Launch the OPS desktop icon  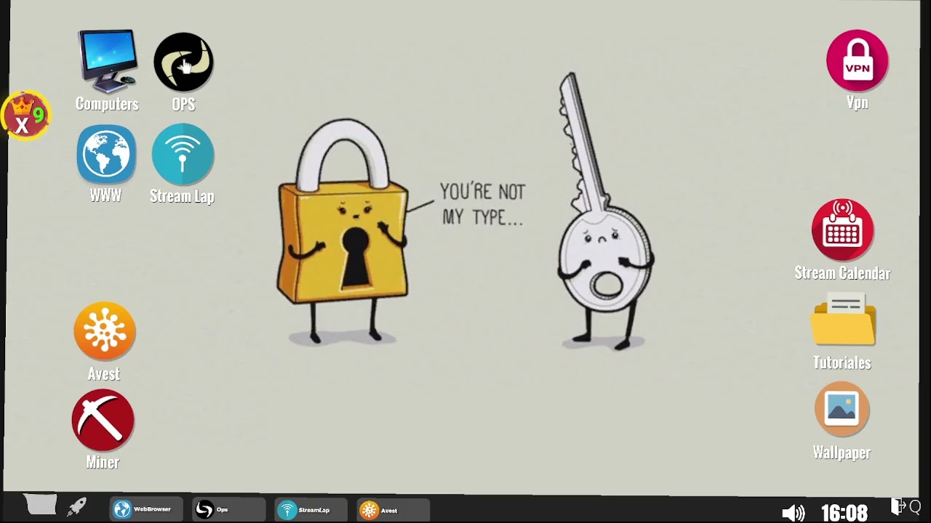183,62
